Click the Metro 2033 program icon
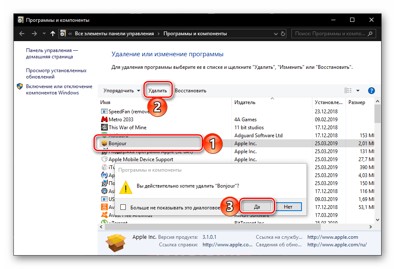395x269 pixels. (x=104, y=120)
